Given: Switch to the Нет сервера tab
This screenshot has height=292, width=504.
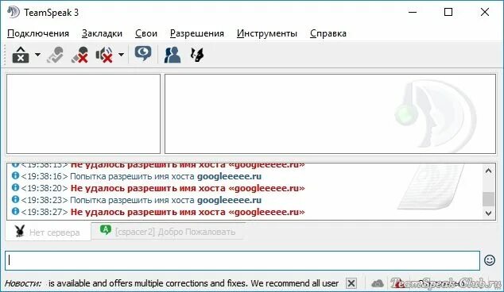Looking at the screenshot, I should [x=48, y=232].
